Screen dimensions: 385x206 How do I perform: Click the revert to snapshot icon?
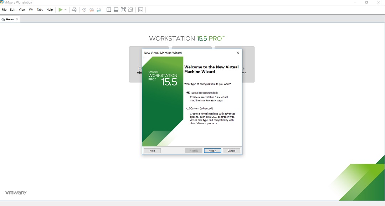point(92,10)
